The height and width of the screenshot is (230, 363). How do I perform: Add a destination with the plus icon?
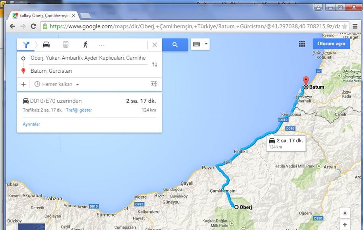pos(23,84)
